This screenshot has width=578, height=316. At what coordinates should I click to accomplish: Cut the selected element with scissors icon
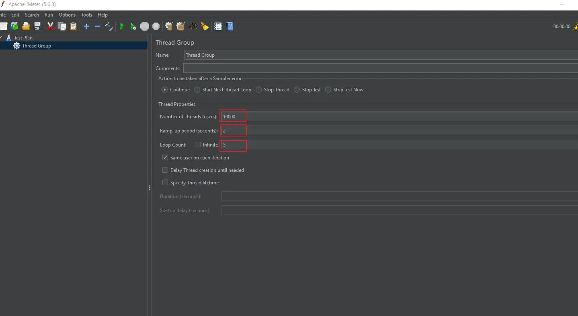(50, 27)
